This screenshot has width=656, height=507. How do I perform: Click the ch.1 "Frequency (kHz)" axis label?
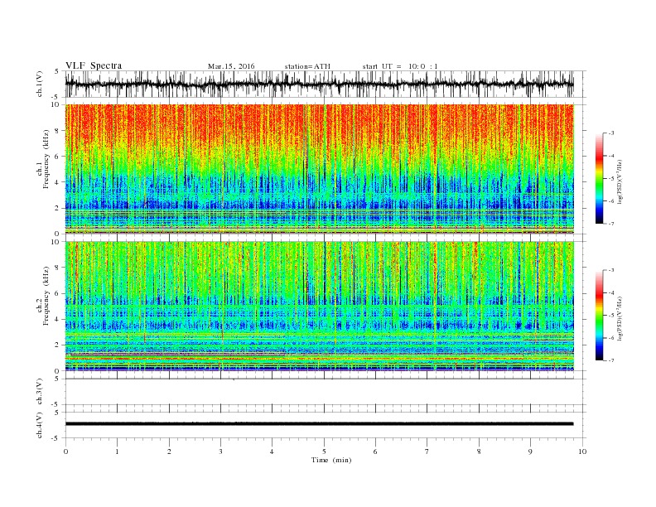tap(46, 159)
